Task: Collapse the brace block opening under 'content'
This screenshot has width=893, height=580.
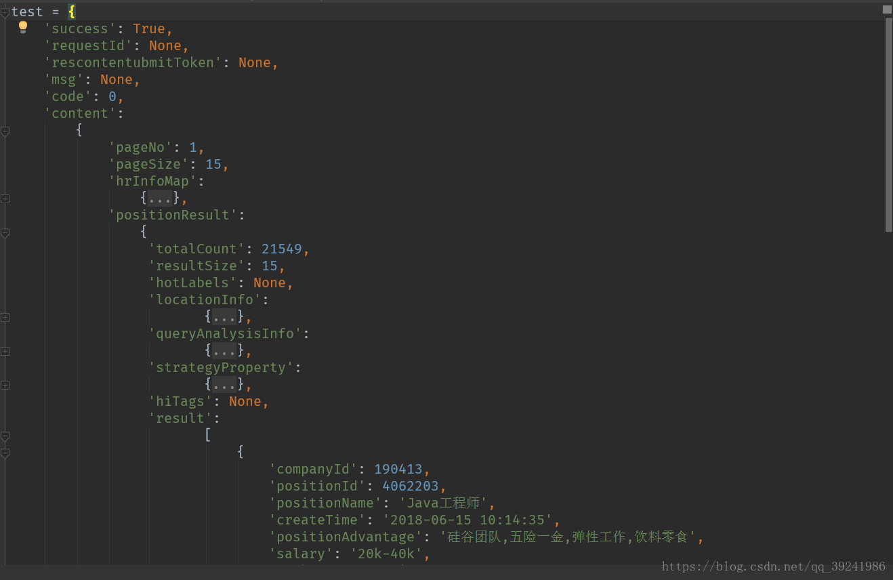Action: [x=5, y=131]
